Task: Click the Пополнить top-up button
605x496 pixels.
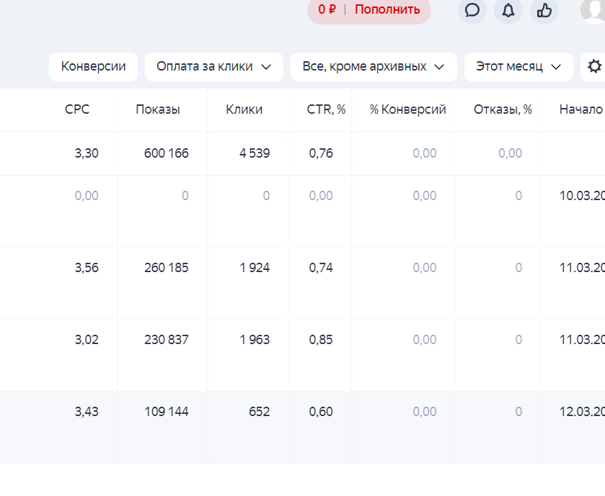Action: tap(387, 9)
